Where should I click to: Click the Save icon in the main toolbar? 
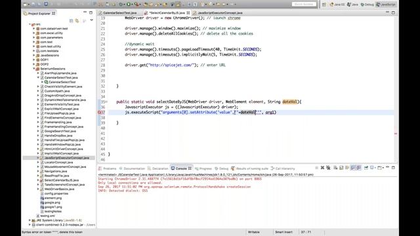pyautogui.click(x=33, y=5)
